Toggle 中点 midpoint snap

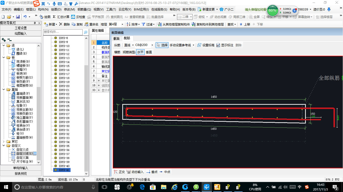coord(165,172)
